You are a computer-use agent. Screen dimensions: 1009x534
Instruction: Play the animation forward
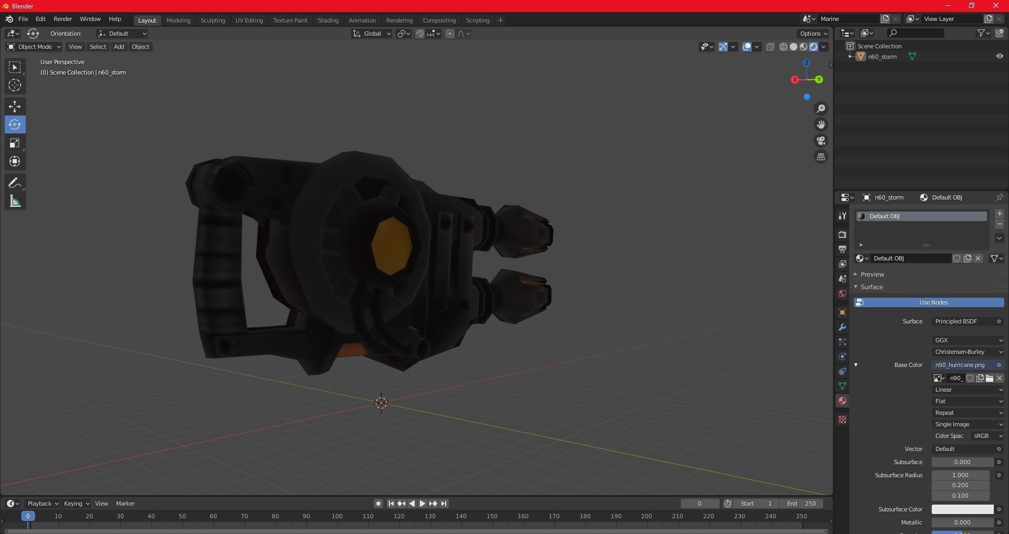pos(422,504)
